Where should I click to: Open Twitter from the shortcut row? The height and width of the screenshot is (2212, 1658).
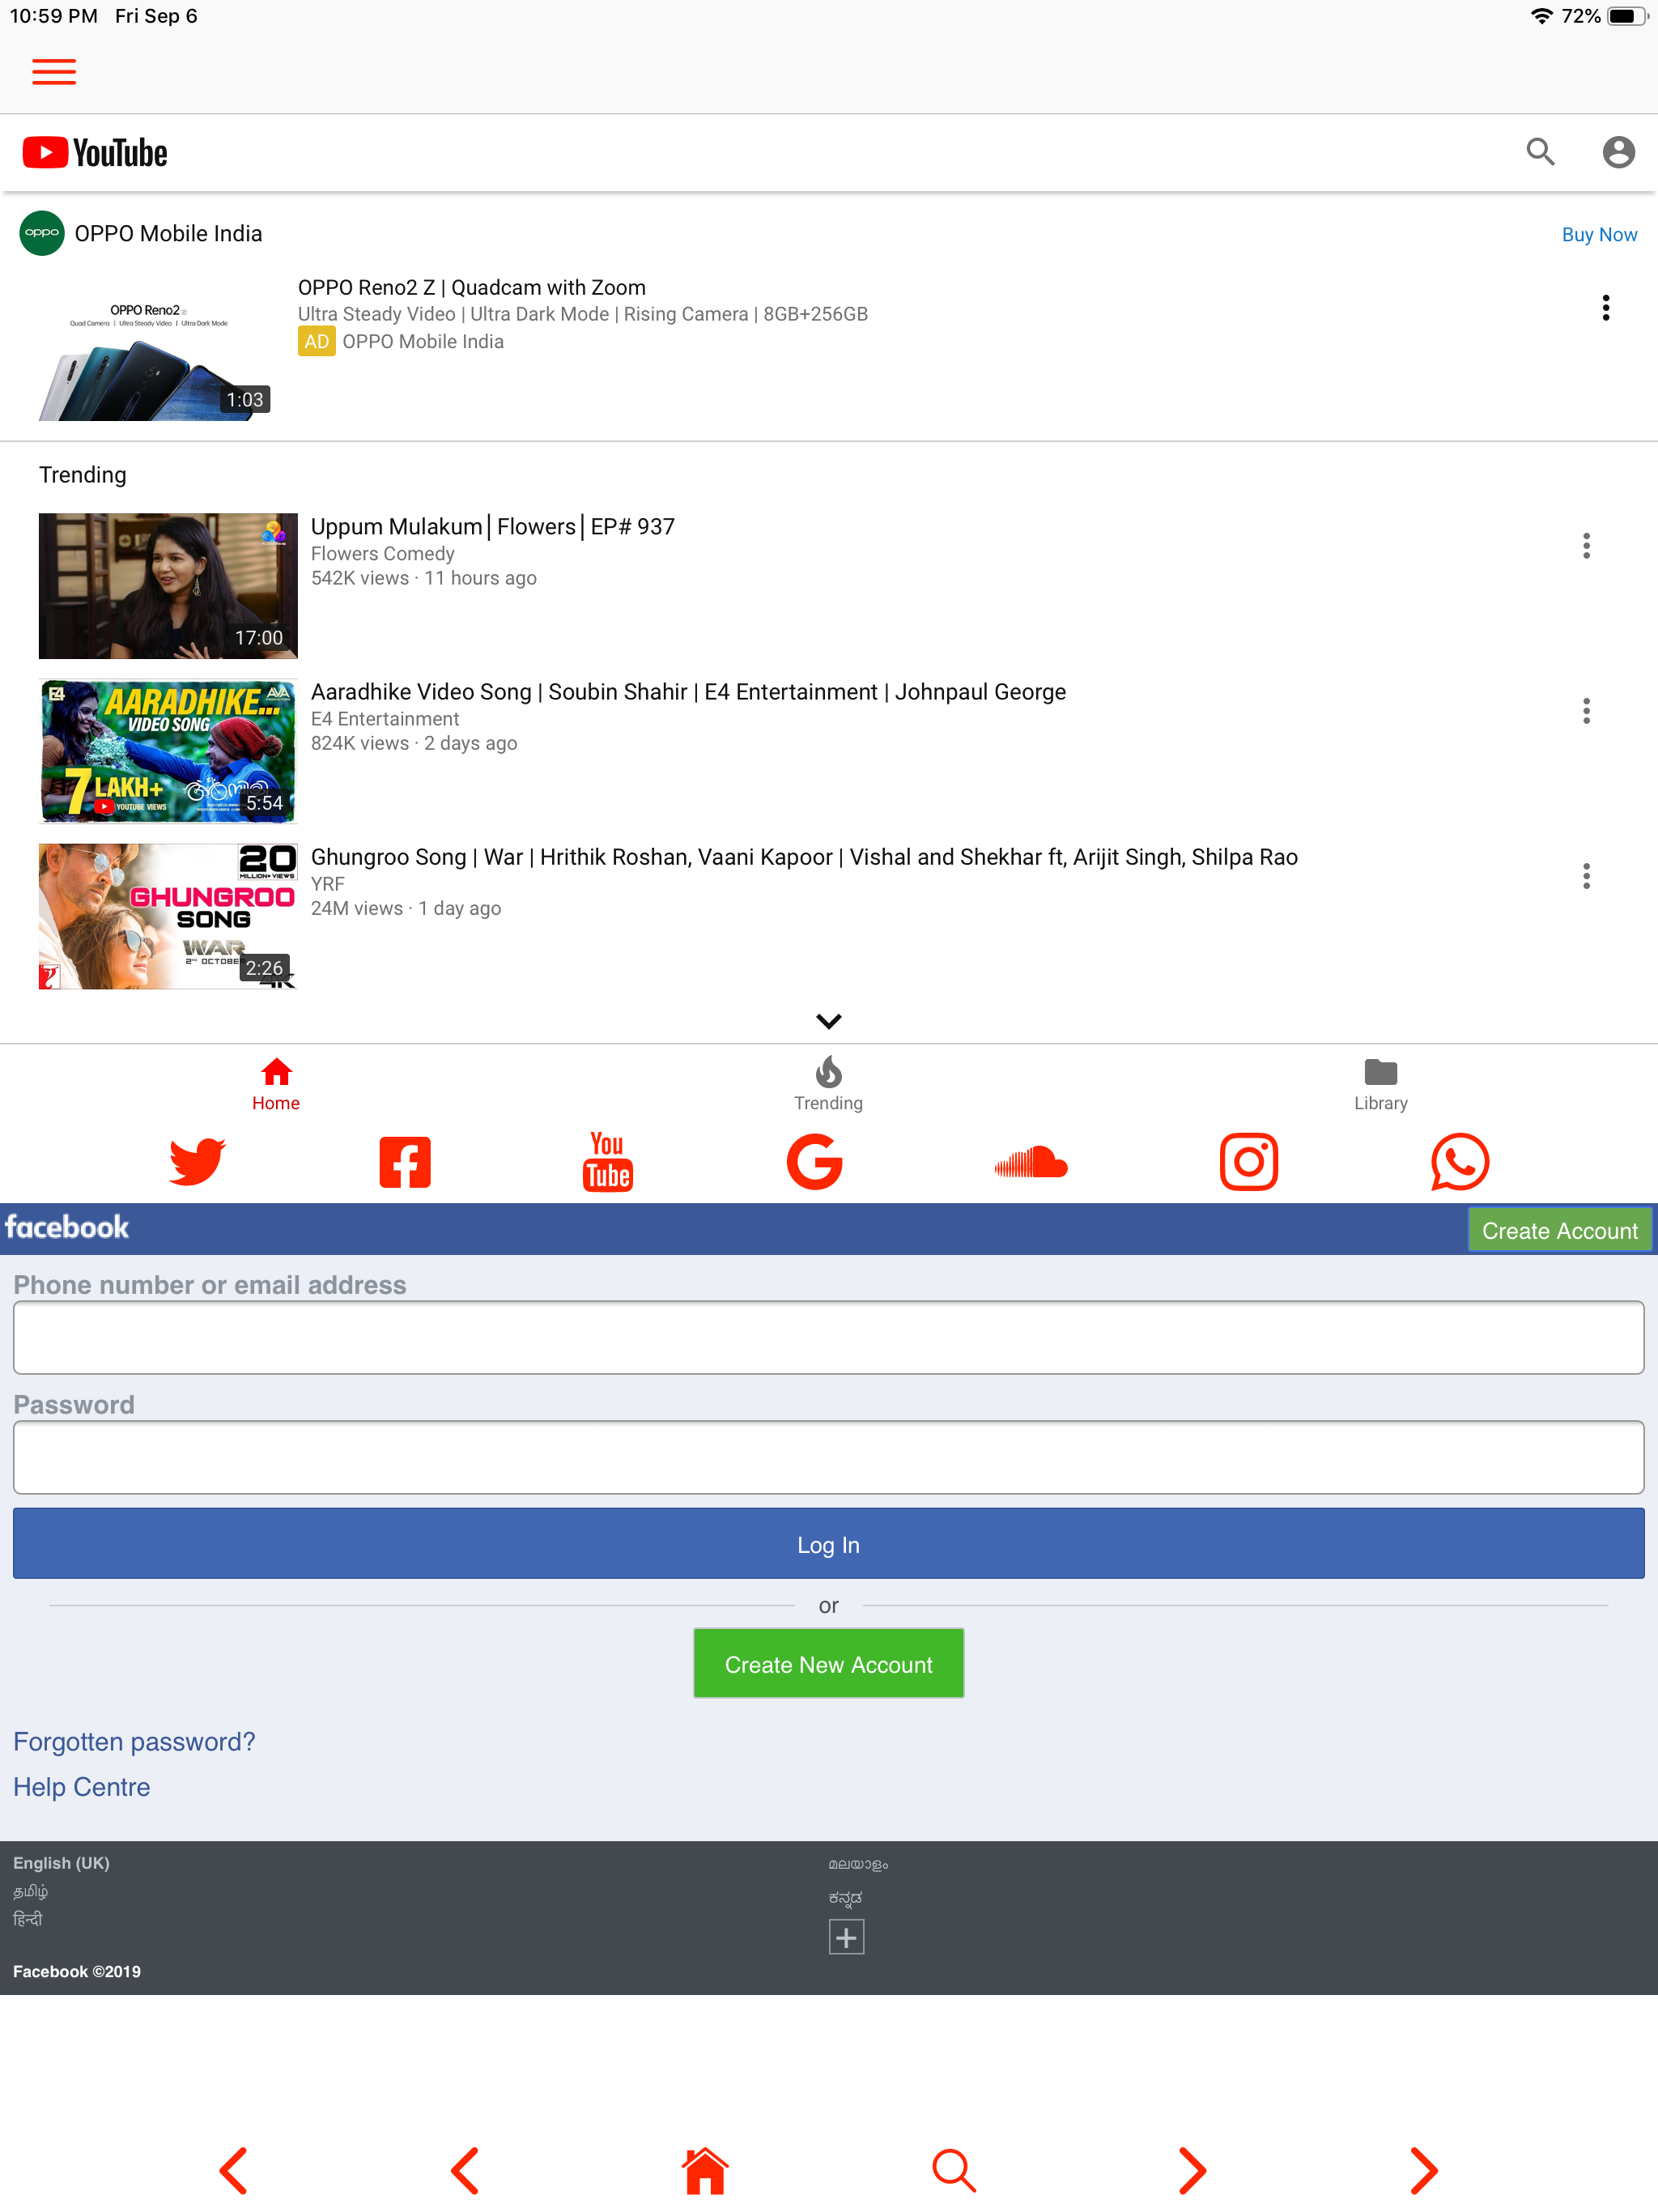(x=197, y=1161)
